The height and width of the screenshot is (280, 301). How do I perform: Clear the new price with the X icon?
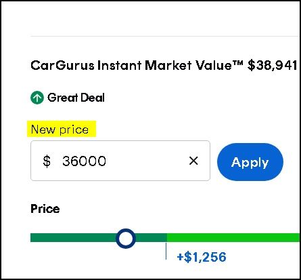point(193,161)
